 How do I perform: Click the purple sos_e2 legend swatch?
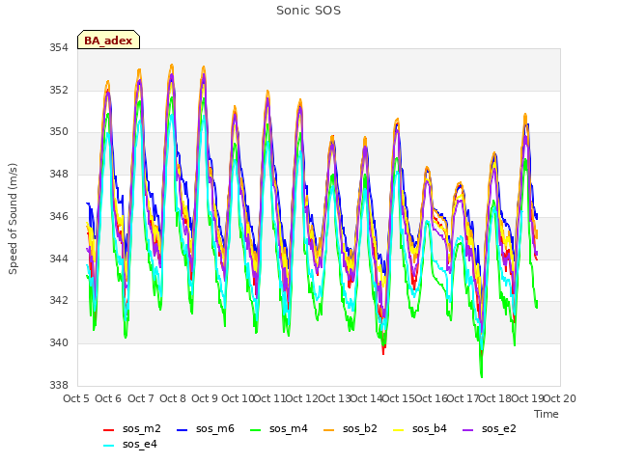(467, 430)
